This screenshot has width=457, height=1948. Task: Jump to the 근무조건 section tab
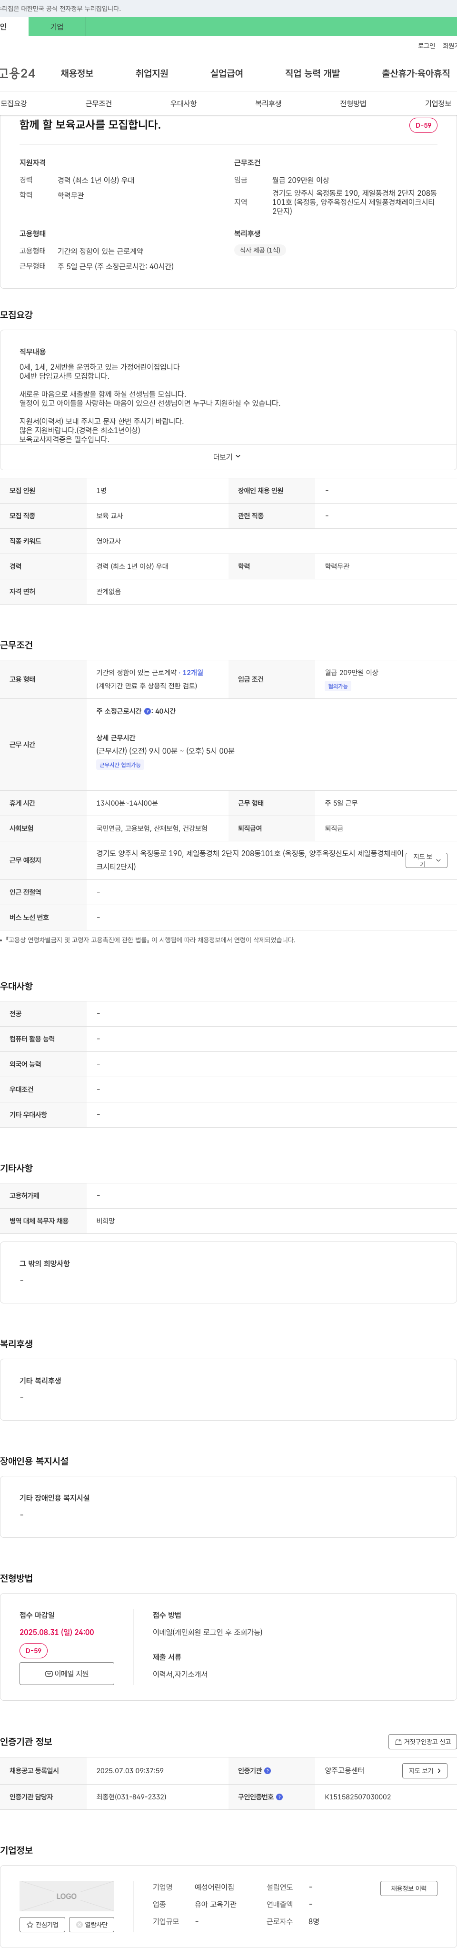[98, 103]
